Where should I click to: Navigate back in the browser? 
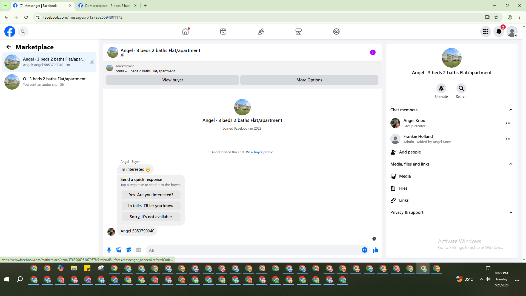pos(6,17)
